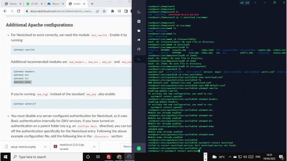Reload the Nextcloud docs page
Screen dimensions: 287x161
tap(18, 11)
